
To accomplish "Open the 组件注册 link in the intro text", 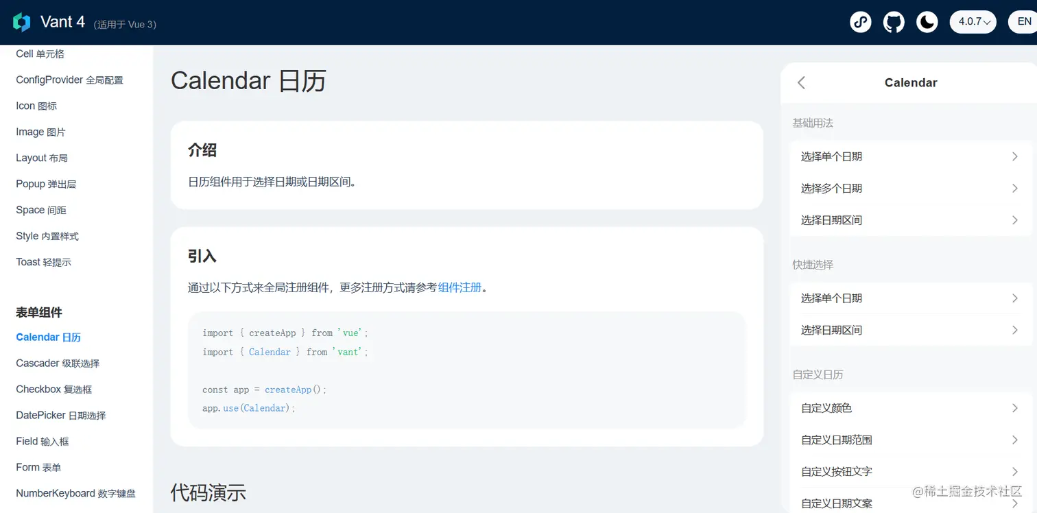I will 460,287.
